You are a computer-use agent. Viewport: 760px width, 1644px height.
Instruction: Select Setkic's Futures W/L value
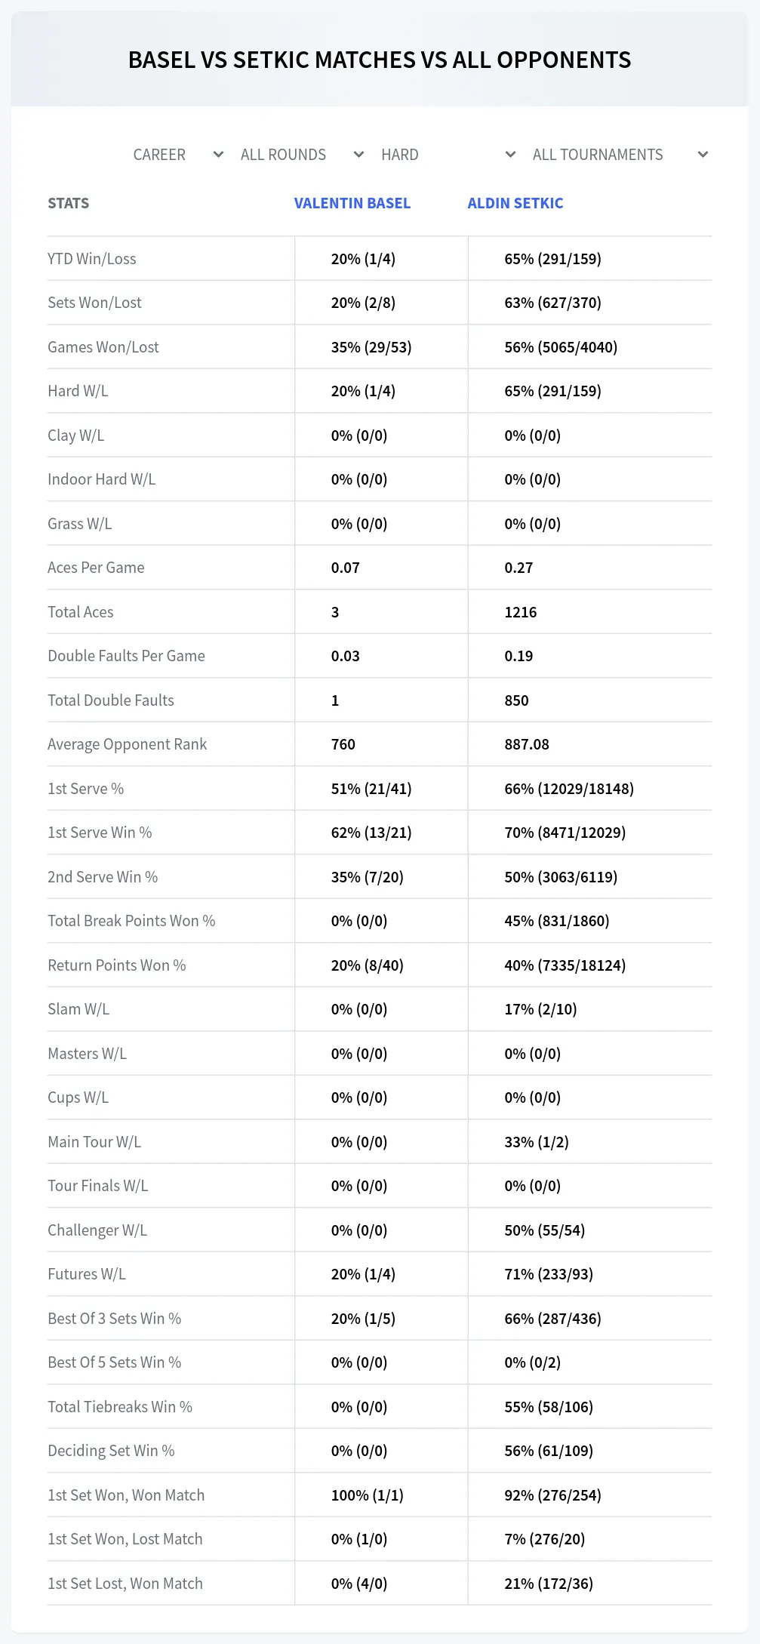[x=549, y=1274]
